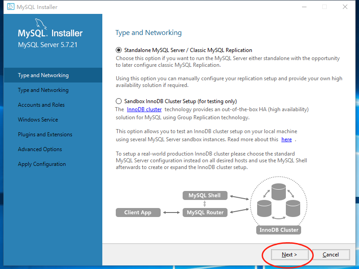359x269 pixels.
Task: Click the bottom-right database cylinder icon
Action: coord(293,208)
